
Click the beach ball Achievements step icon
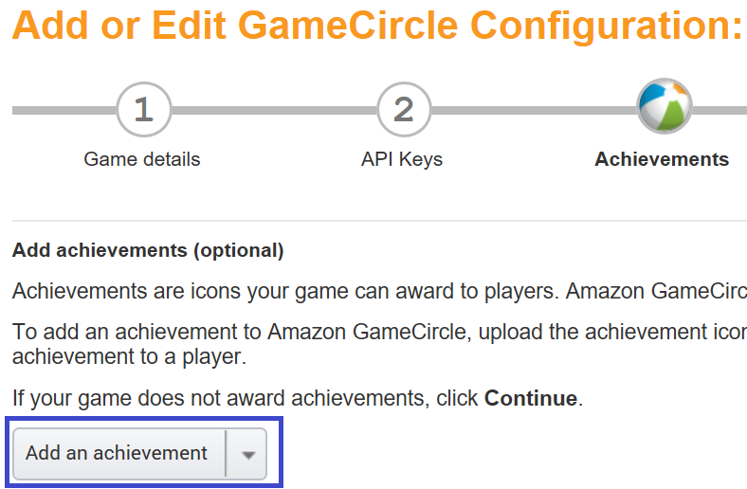pos(665,109)
